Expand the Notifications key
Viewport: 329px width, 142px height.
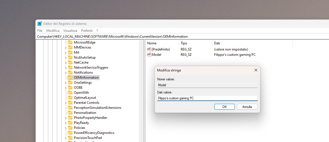(x=66, y=73)
